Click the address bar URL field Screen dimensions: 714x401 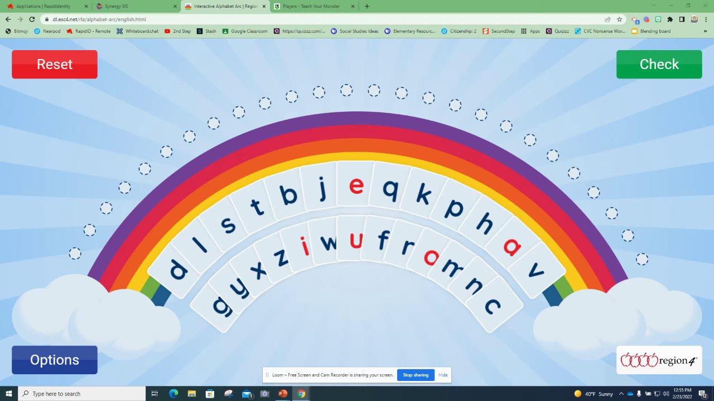(x=324, y=19)
